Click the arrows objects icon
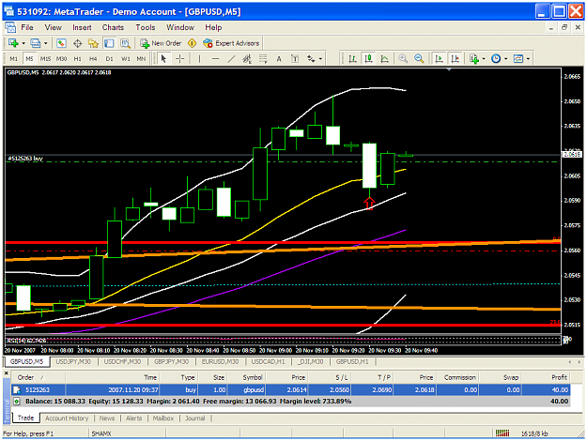The width and height of the screenshot is (587, 441). click(x=311, y=59)
